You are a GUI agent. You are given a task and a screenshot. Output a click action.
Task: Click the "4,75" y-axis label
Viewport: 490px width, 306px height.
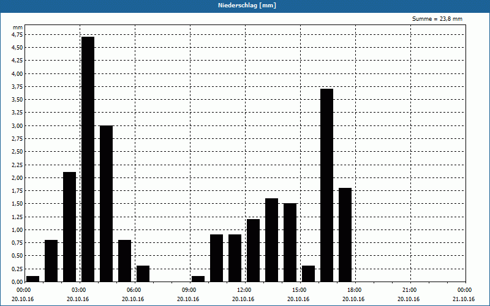(17, 35)
